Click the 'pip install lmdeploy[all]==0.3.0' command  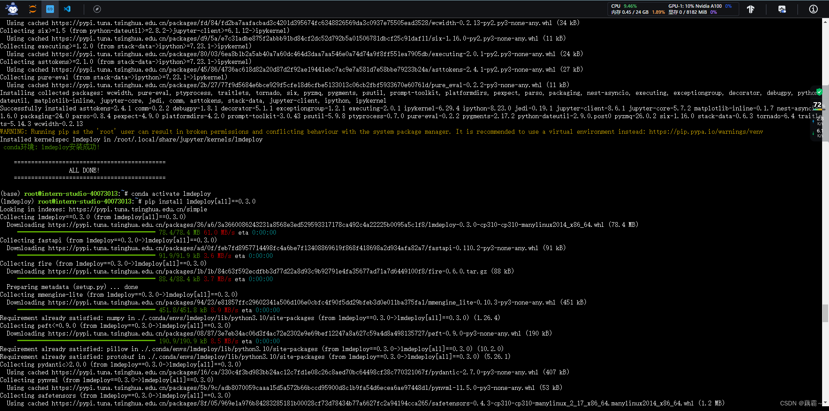(200, 201)
